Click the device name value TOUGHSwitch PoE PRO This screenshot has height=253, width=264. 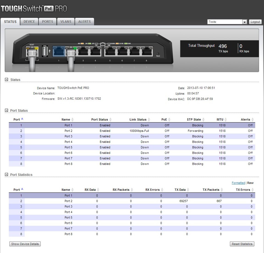pyautogui.click(x=73, y=88)
